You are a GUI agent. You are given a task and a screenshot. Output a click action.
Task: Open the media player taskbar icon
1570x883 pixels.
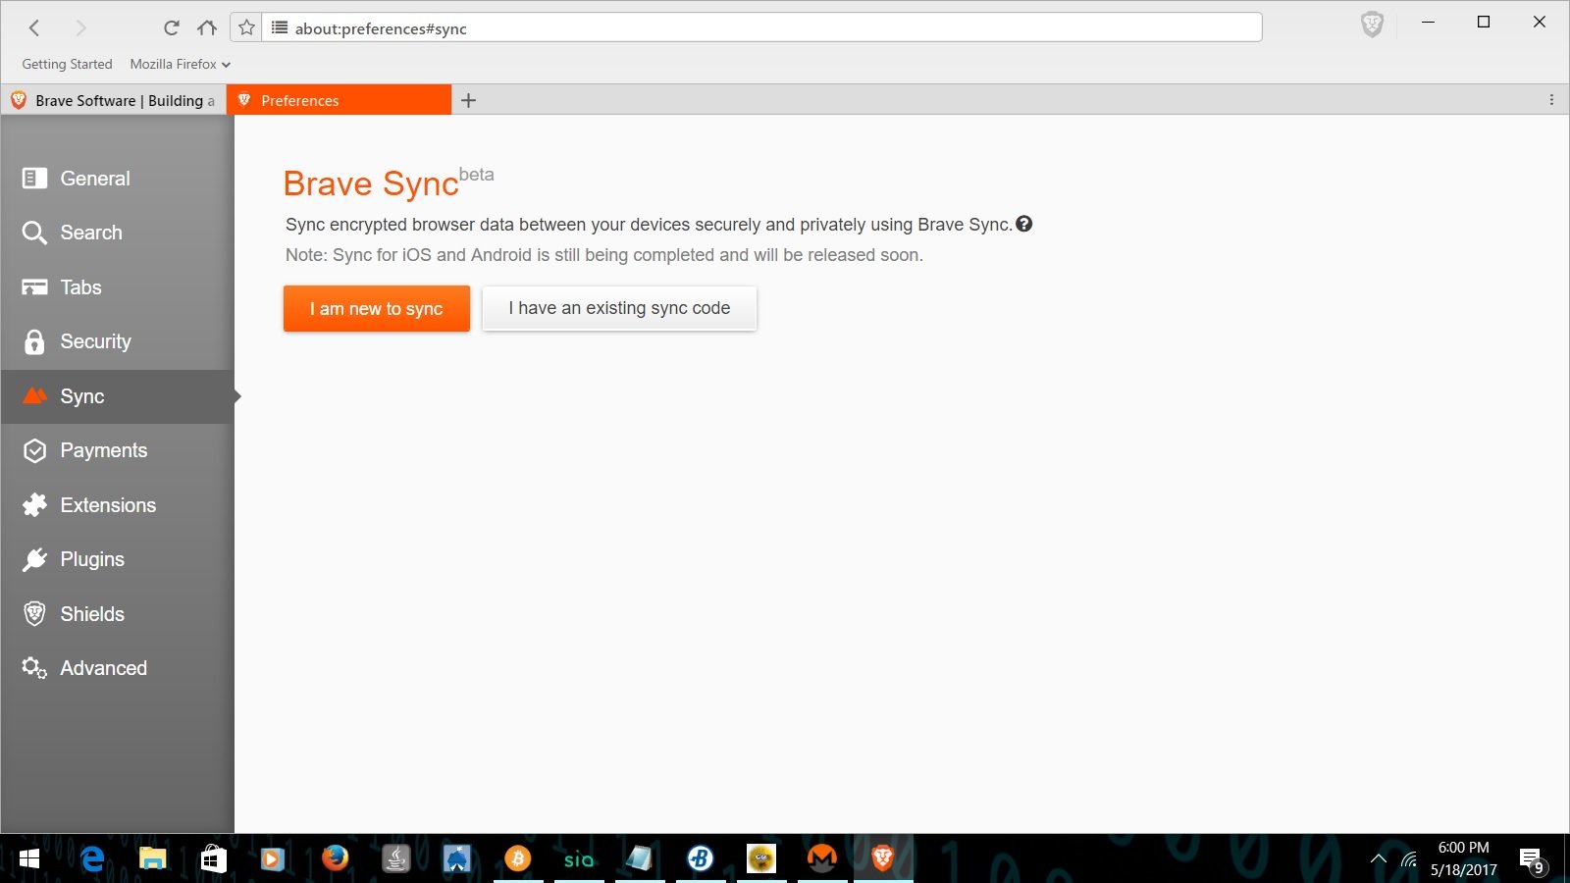click(x=273, y=858)
